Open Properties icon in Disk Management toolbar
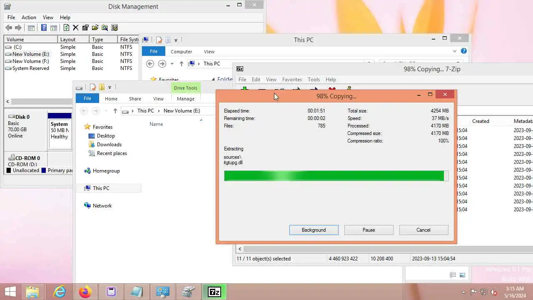The width and height of the screenshot is (533, 300). point(85,28)
